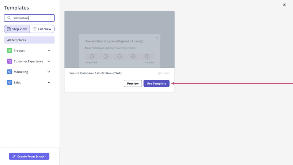Screen dimensions: 293x165
Task: Click the CSAT template thumbnail image
Action: click(120, 40)
